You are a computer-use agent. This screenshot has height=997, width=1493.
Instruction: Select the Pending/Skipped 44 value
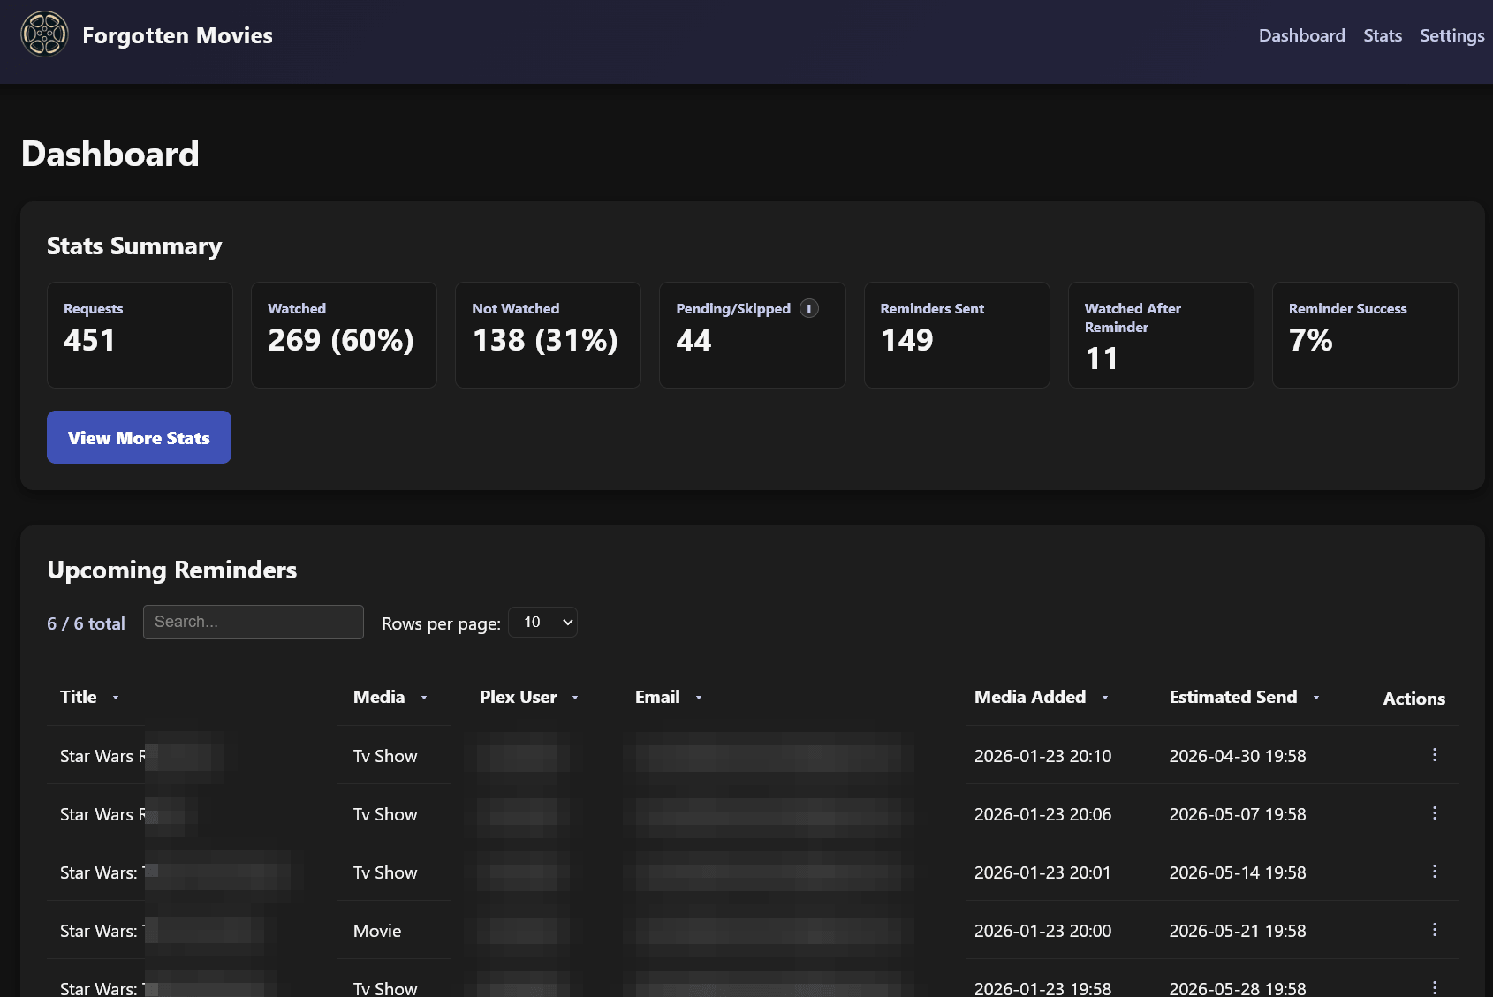(x=693, y=341)
